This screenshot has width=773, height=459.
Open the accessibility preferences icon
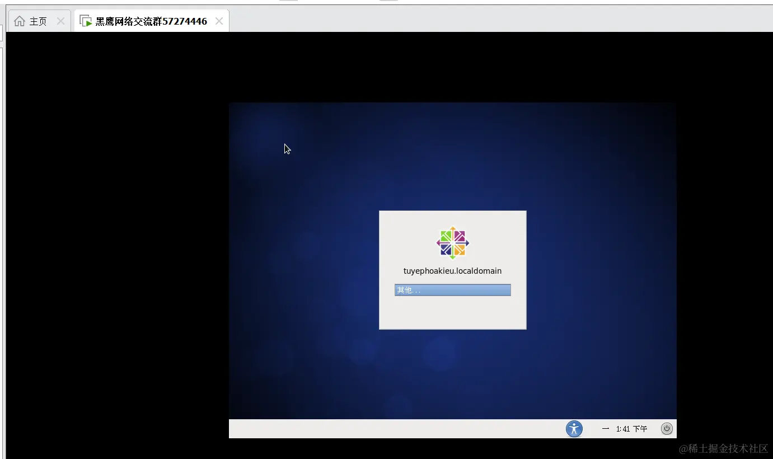574,429
